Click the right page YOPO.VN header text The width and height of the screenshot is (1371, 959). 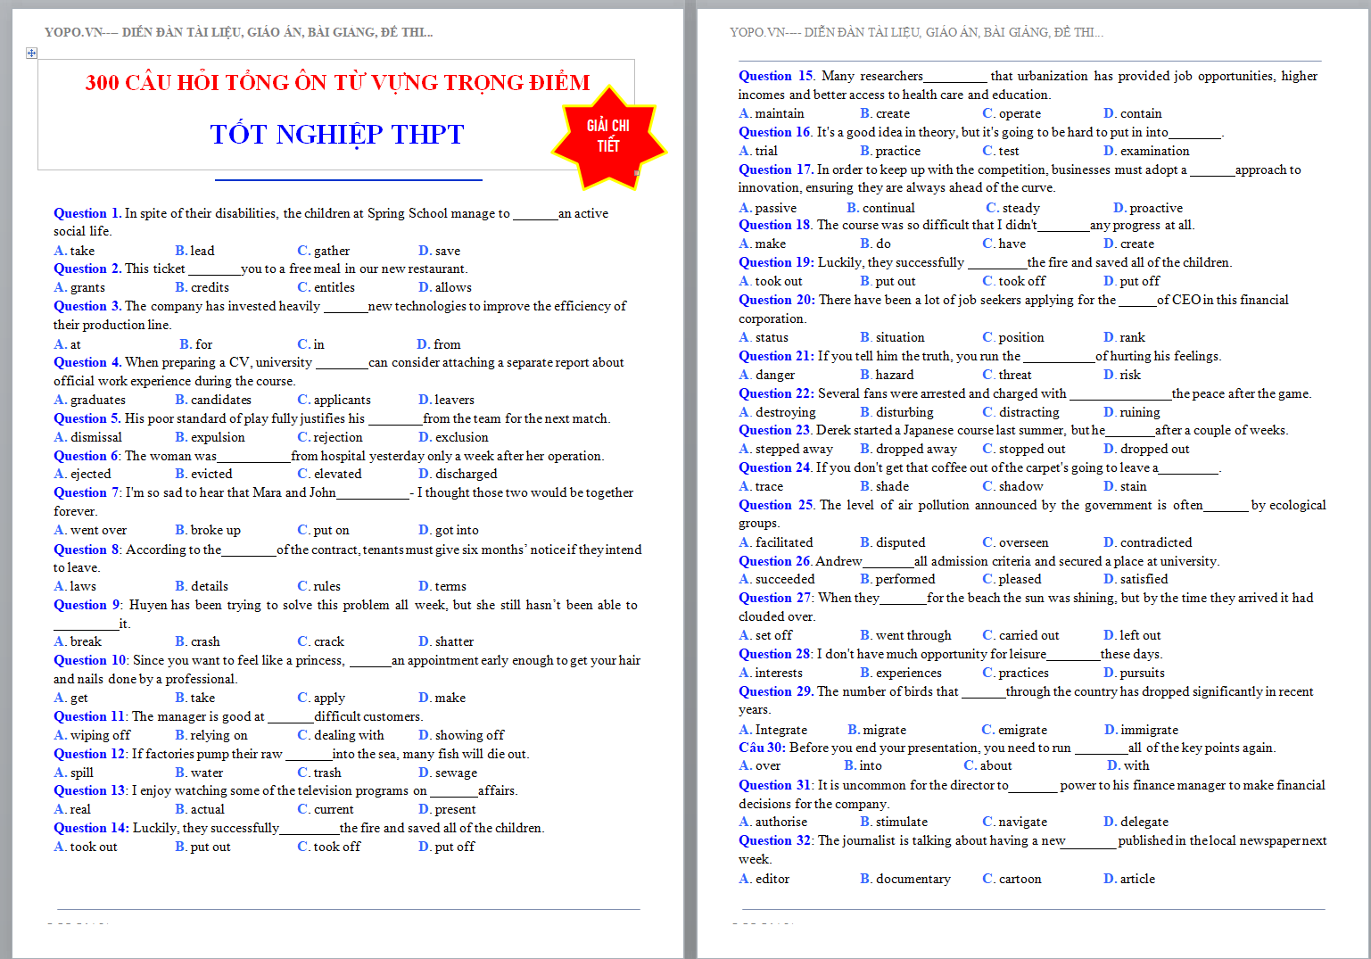pyautogui.click(x=916, y=32)
